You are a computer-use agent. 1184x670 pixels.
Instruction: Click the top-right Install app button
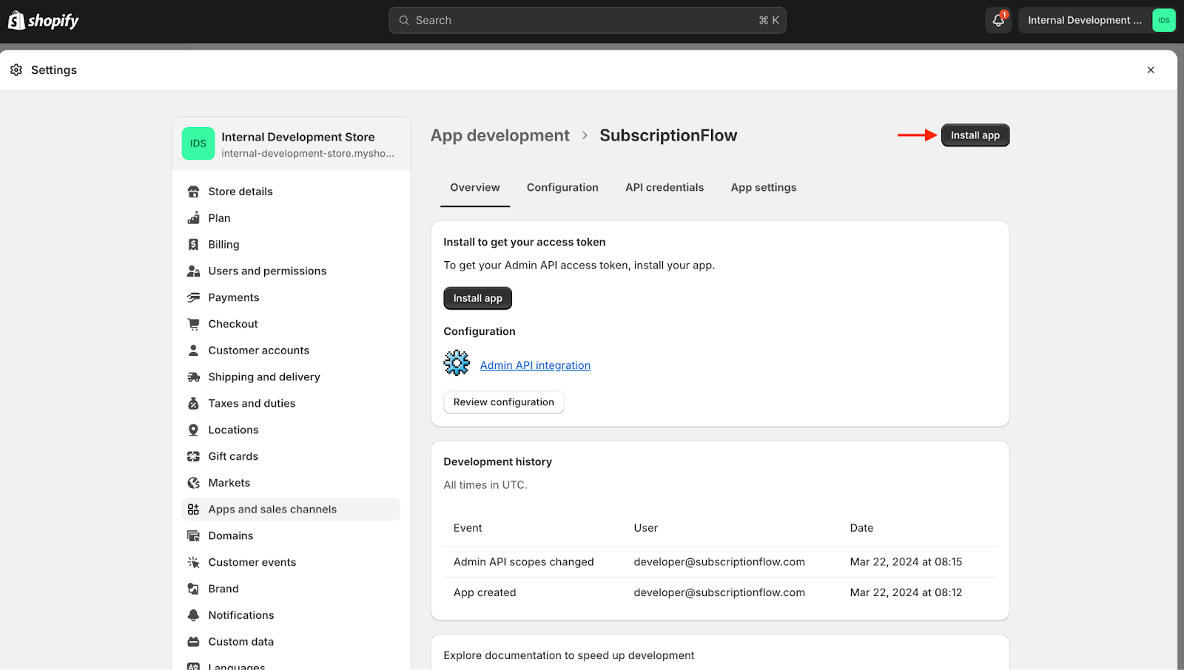click(975, 135)
